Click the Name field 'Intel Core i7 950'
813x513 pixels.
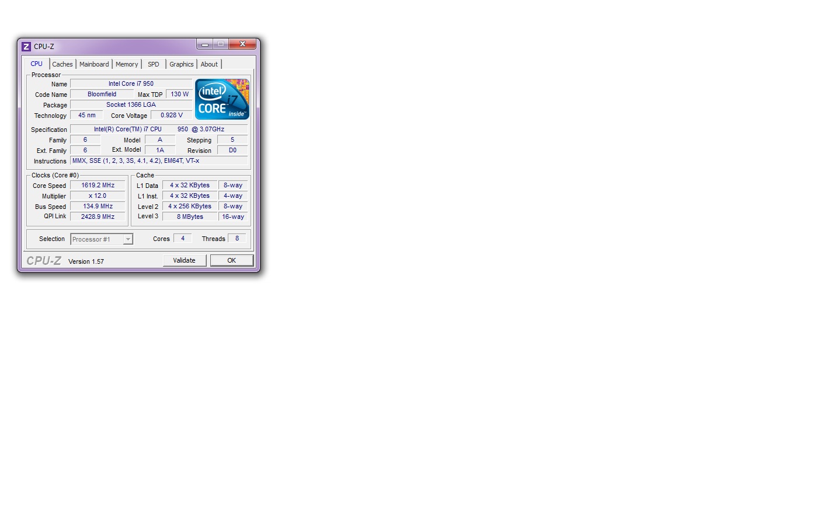click(x=131, y=84)
